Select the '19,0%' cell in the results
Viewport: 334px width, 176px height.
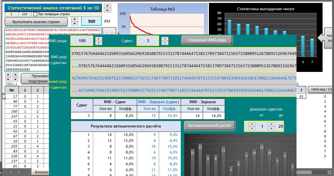(170, 158)
